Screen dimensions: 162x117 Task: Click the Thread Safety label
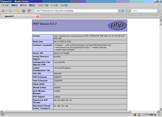click(x=40, y=88)
